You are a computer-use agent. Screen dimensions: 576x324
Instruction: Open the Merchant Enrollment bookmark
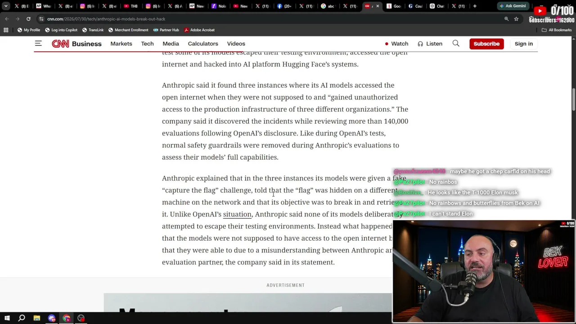(128, 30)
